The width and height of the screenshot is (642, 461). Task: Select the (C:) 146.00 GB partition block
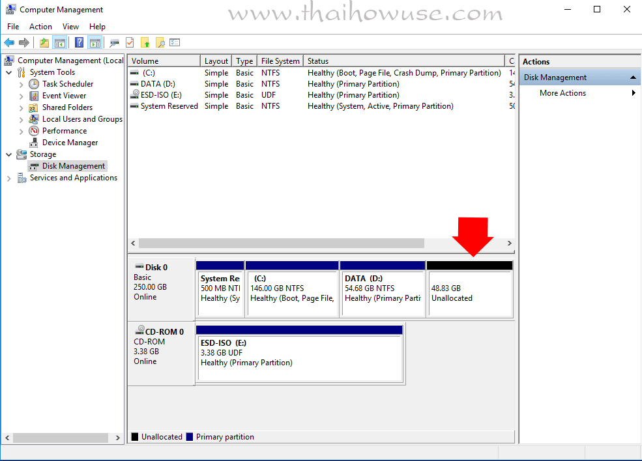coord(292,289)
